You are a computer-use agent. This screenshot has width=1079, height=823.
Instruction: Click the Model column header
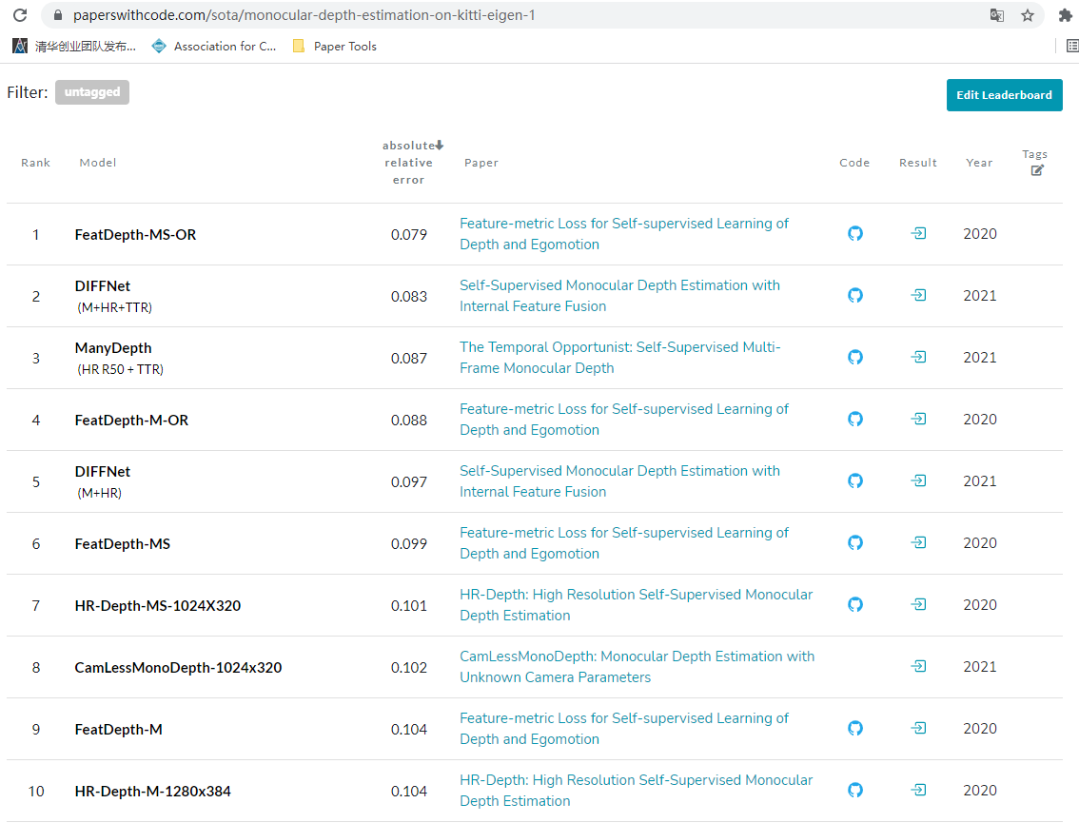[x=98, y=163]
